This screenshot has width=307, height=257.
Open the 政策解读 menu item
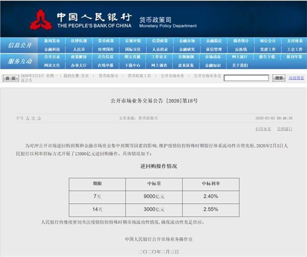coord(79,57)
